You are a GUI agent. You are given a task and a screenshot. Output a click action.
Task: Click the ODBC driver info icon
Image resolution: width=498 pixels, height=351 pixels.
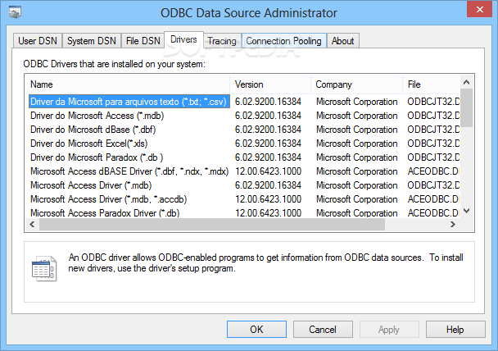(x=44, y=269)
